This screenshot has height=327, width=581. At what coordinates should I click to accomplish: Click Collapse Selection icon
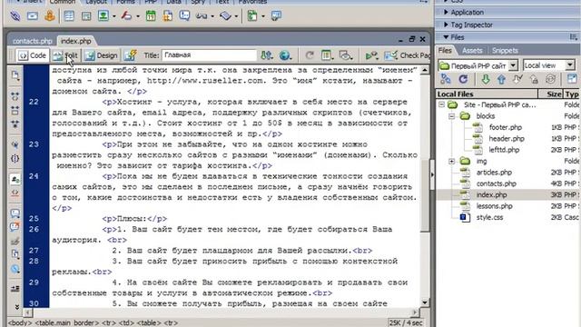coord(15,110)
